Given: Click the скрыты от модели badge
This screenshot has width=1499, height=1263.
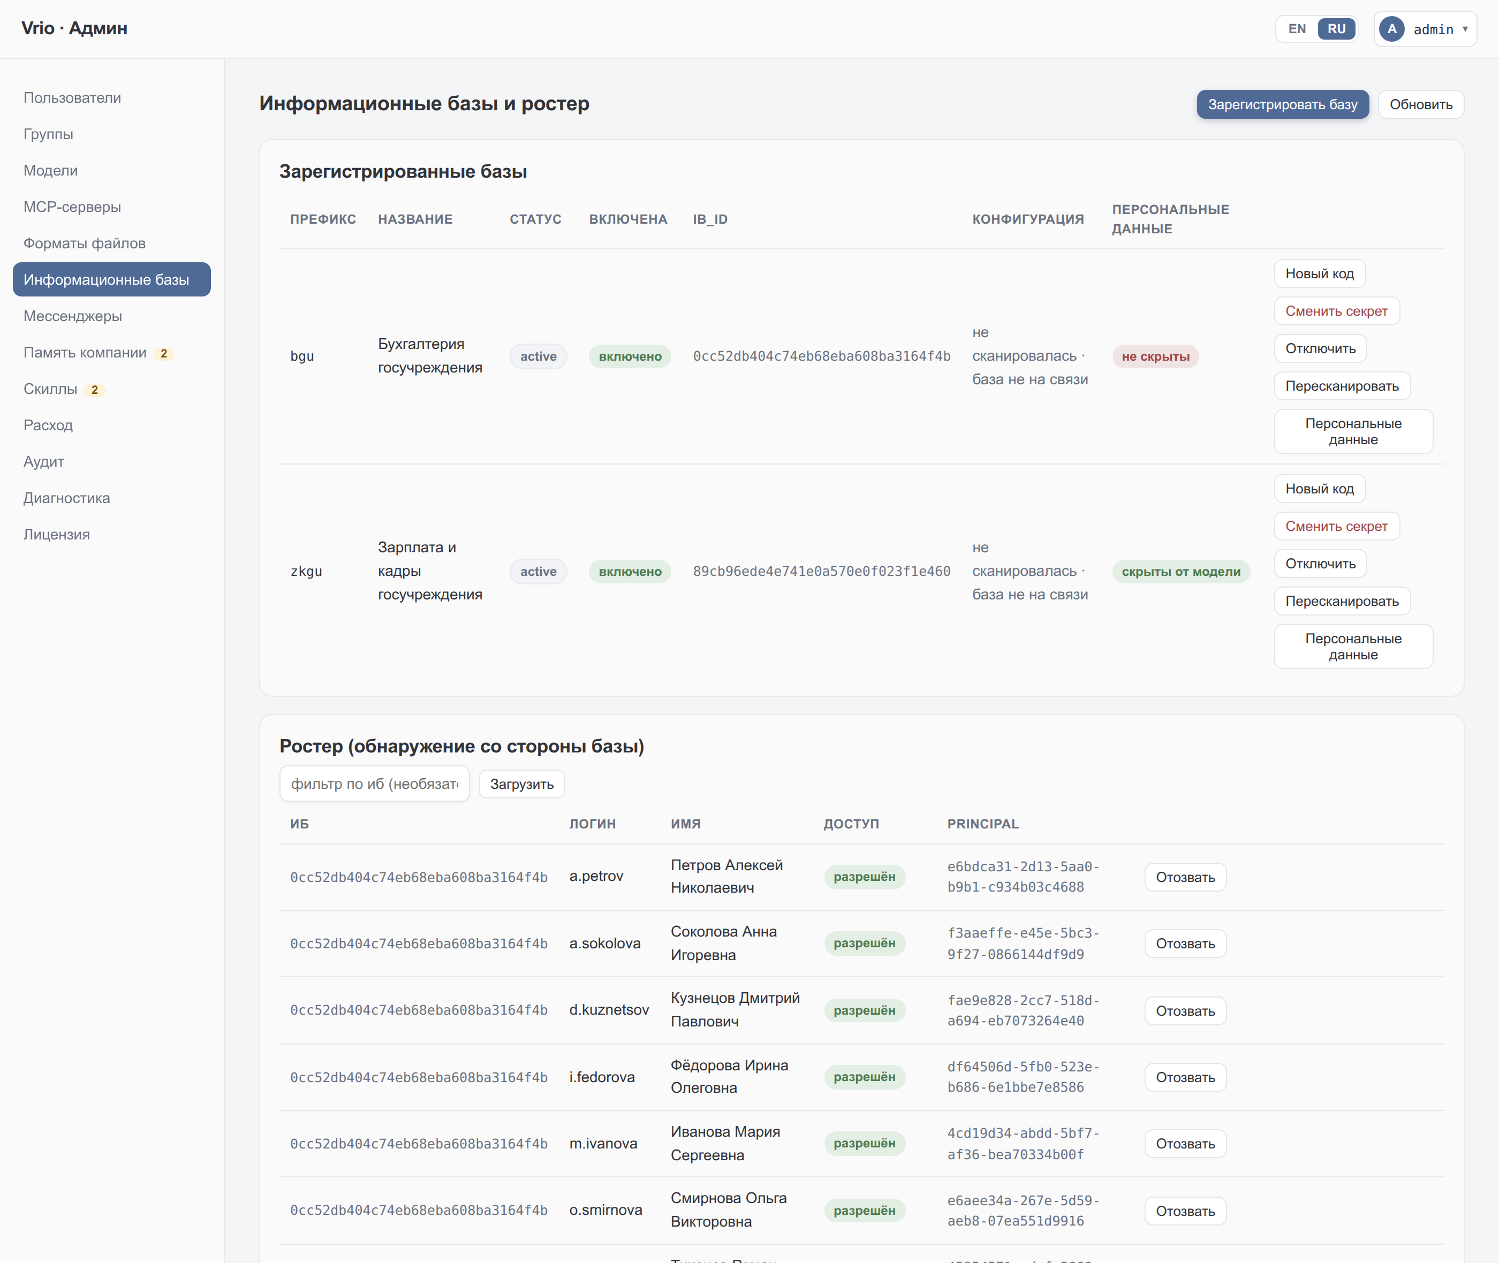Looking at the screenshot, I should [x=1180, y=572].
